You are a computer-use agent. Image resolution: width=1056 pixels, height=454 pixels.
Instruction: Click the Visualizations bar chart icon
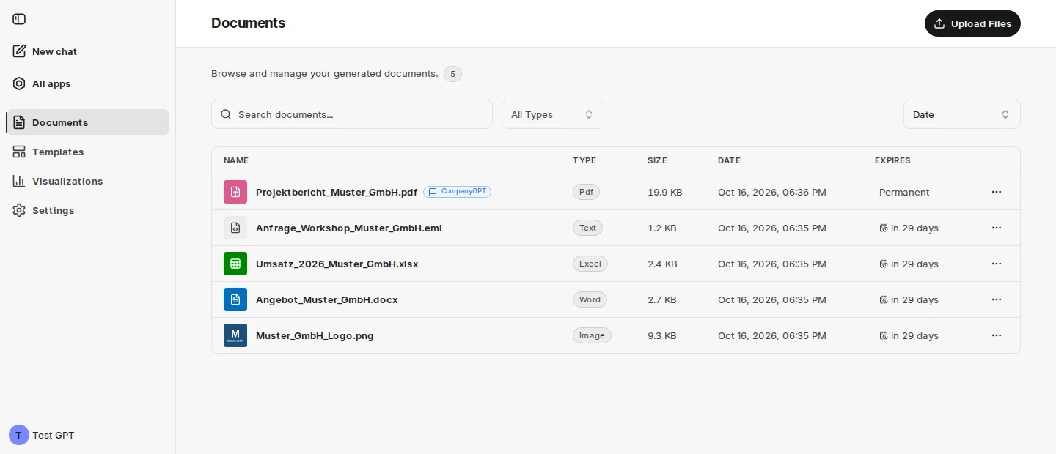point(19,181)
